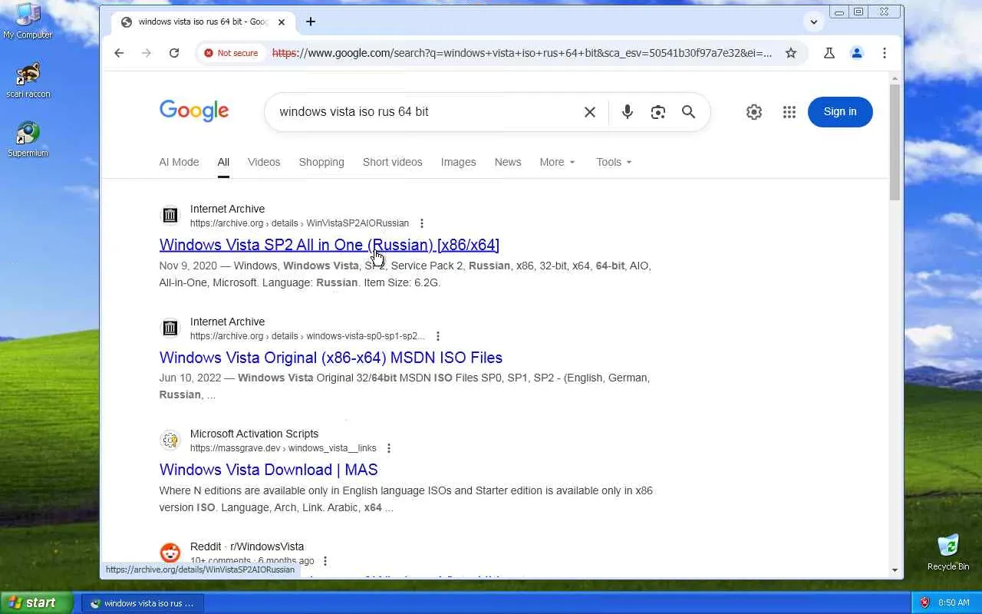Go back to the previous page
Image resolution: width=982 pixels, height=614 pixels.
[119, 53]
